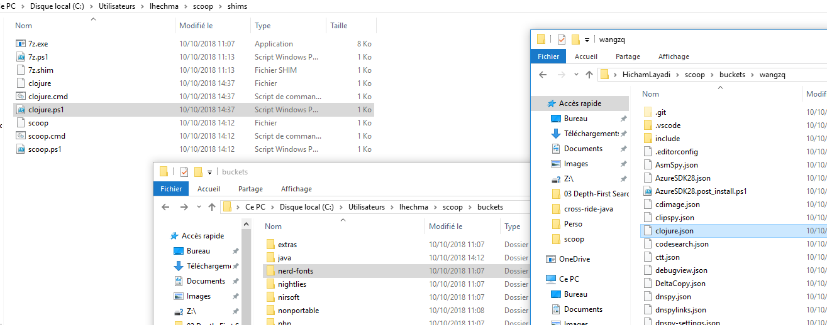Open Affichage tab in buckets window
The height and width of the screenshot is (325, 827).
point(296,189)
